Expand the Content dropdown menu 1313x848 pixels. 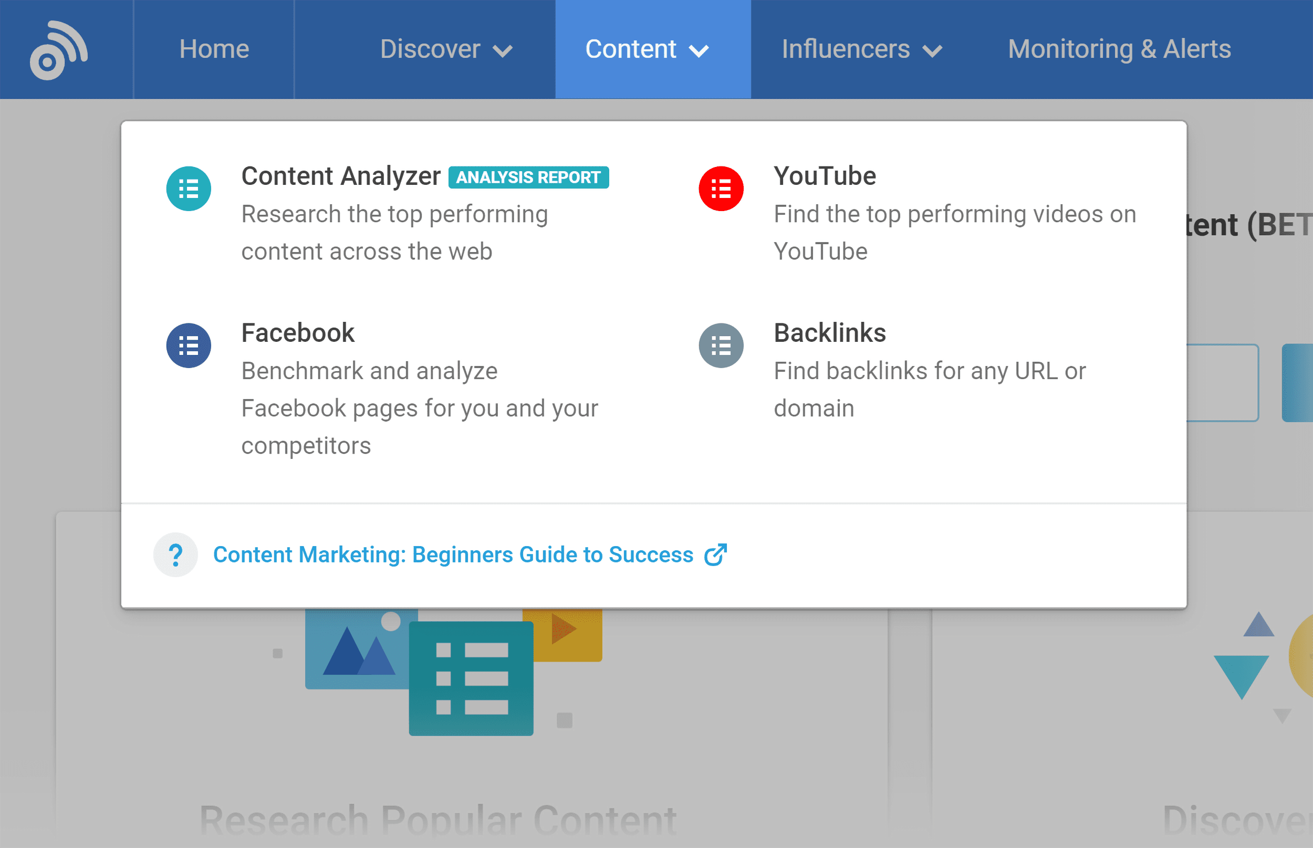(x=646, y=48)
